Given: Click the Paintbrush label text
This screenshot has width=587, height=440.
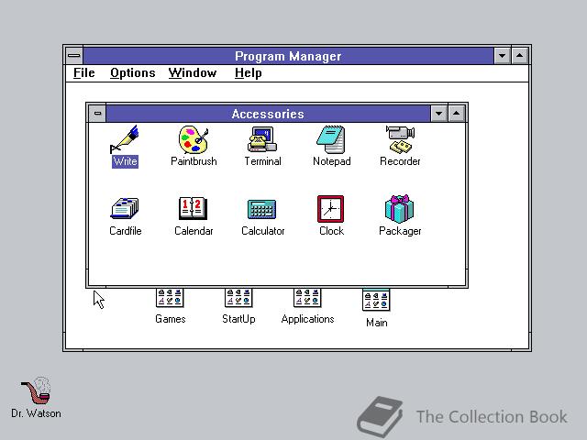Looking at the screenshot, I should 194,161.
